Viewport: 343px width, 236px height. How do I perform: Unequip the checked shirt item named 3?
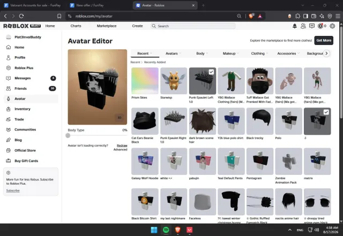(x=326, y=112)
